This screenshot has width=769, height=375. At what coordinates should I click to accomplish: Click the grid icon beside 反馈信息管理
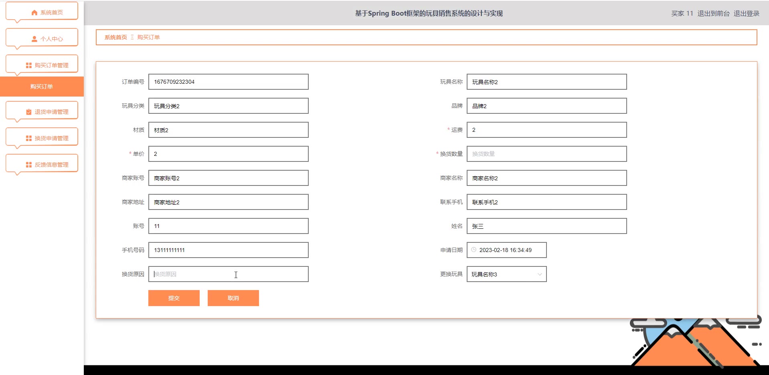(29, 165)
